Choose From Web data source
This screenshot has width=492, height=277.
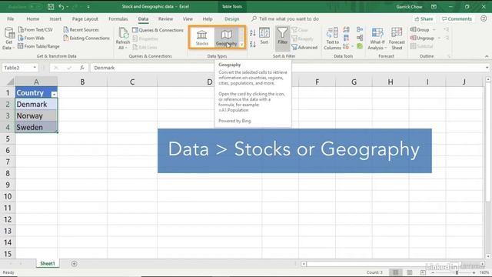coord(31,38)
